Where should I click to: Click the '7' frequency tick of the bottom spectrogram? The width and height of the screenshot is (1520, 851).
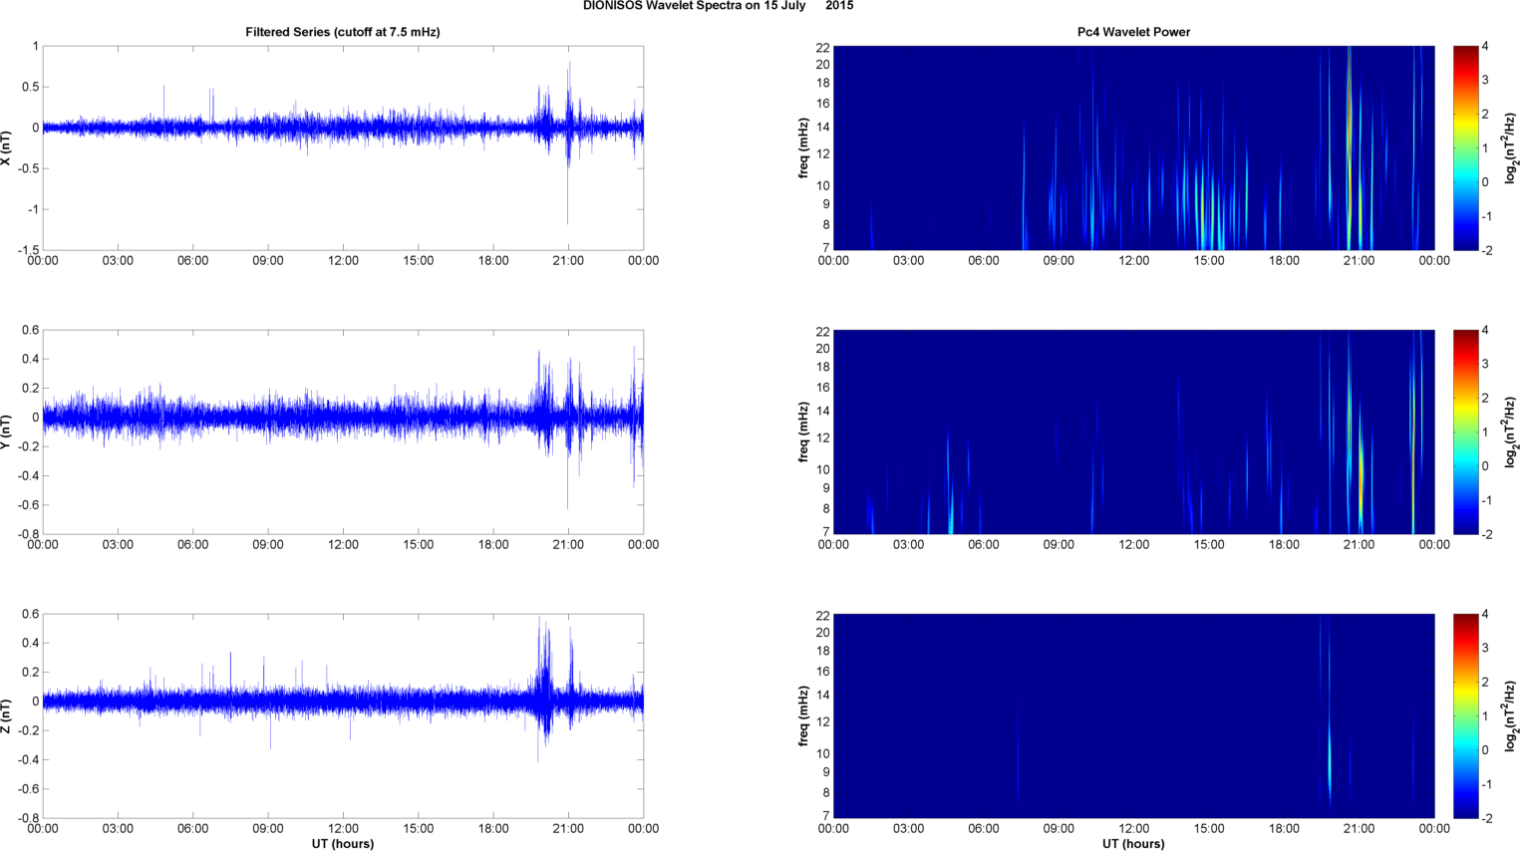pos(826,816)
